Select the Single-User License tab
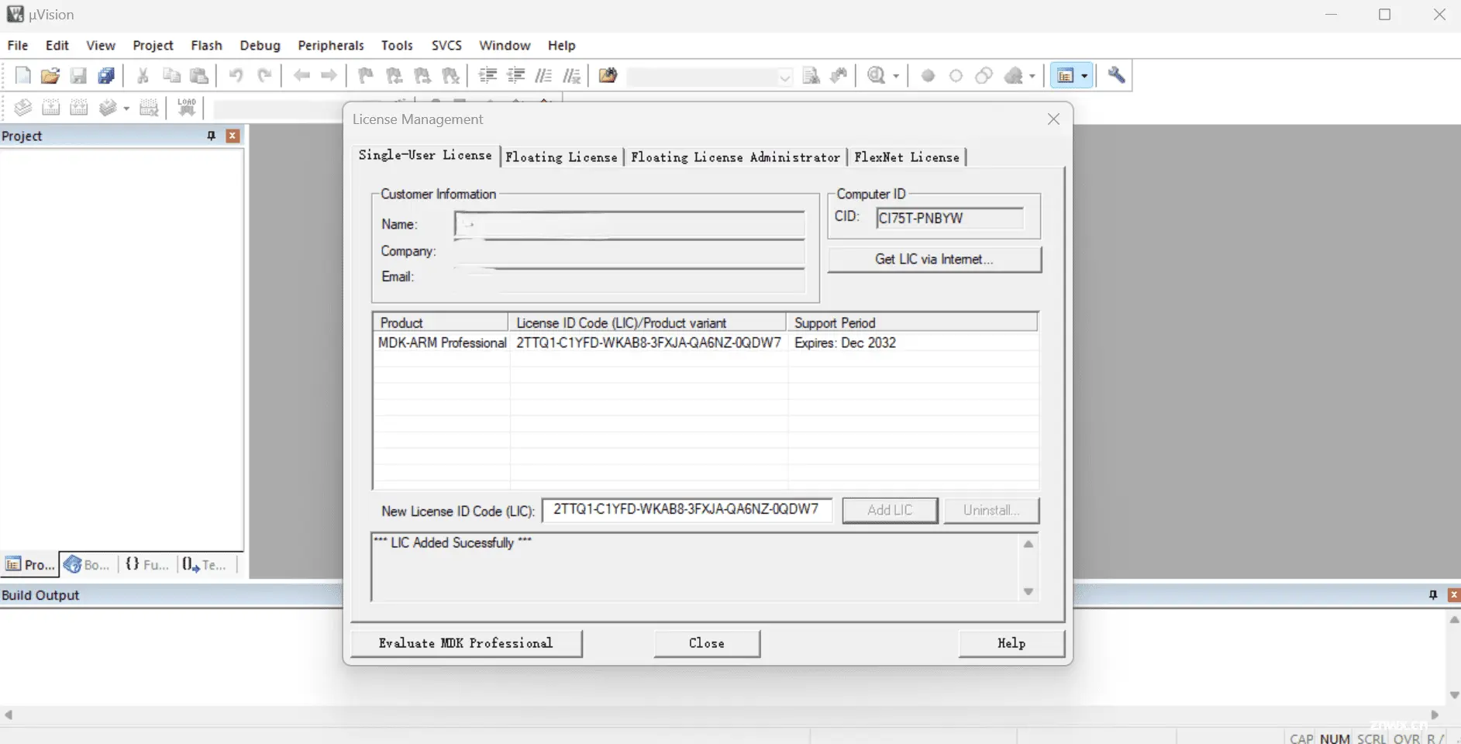The width and height of the screenshot is (1461, 744). click(425, 155)
